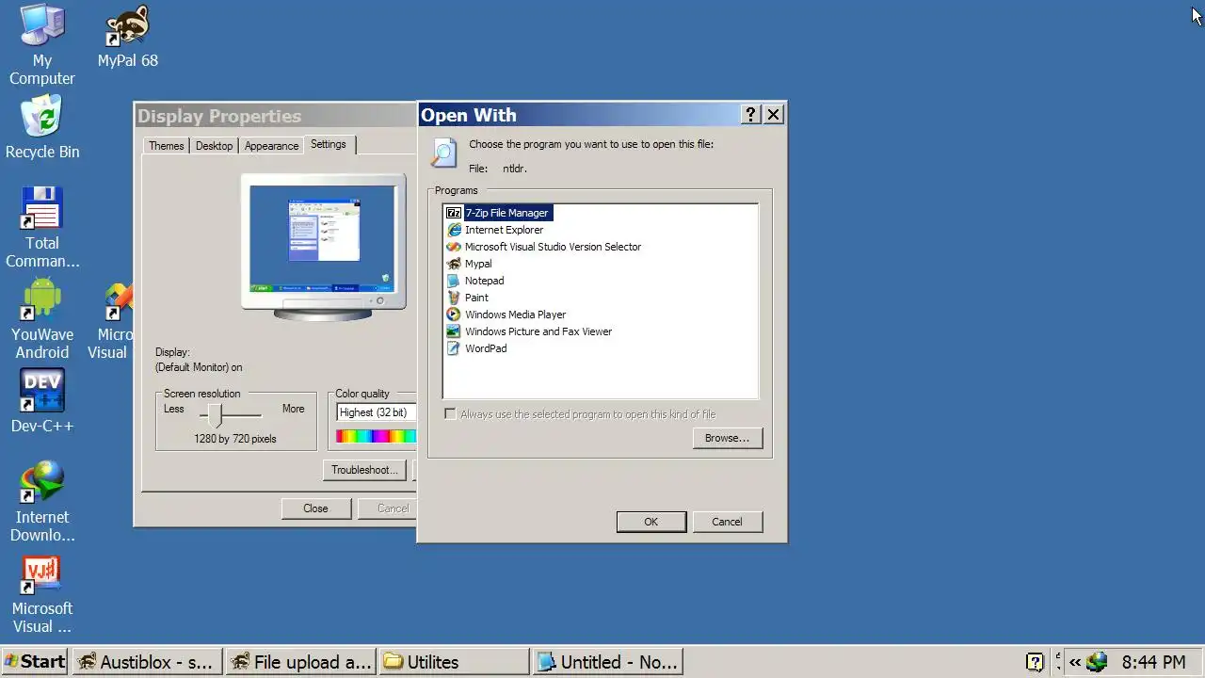Switch to the Austiblox taskbar window
The width and height of the screenshot is (1205, 678).
[148, 662]
